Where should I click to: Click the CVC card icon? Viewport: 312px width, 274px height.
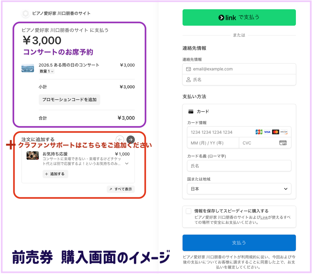point(283,143)
